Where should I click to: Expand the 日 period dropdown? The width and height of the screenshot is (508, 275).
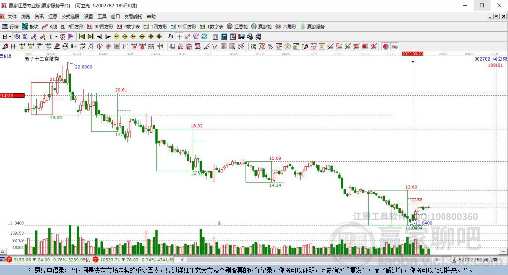(10, 37)
